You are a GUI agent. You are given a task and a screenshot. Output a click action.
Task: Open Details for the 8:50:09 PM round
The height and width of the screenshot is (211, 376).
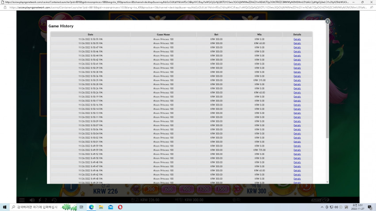tap(297, 121)
